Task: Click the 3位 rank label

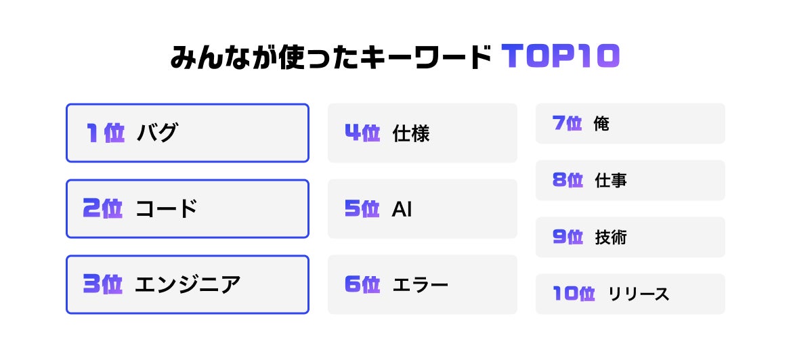Action: coord(103,284)
